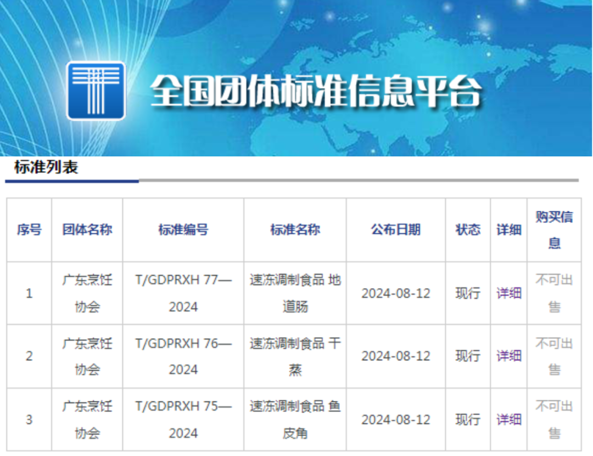This screenshot has height=456, width=593.
Task: Click standard number T/GDPRXH 75—2024
Action: pyautogui.click(x=183, y=419)
